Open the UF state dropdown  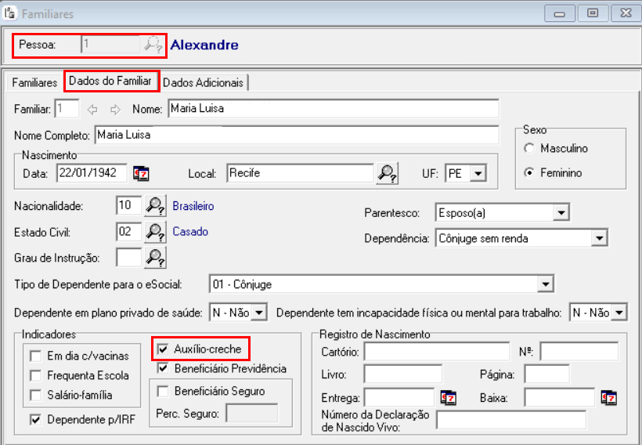(478, 173)
